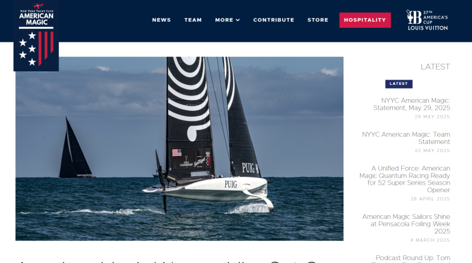
Task: Expand the MORE menu chevron
Action: (x=238, y=20)
